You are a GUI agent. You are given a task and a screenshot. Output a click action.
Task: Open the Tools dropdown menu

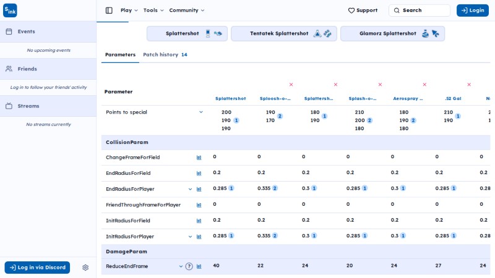pos(153,11)
